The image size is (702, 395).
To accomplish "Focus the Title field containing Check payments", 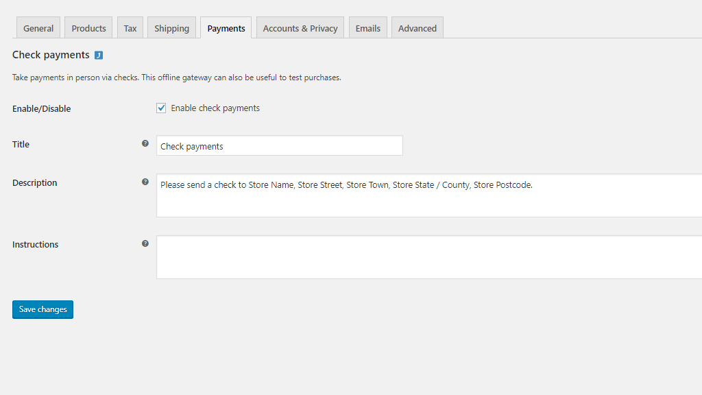I will (279, 146).
